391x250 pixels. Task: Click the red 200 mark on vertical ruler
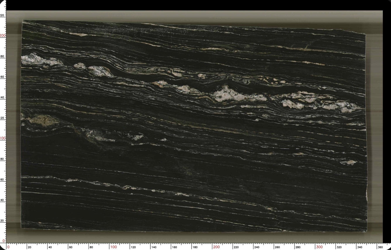pyautogui.click(x=3, y=36)
